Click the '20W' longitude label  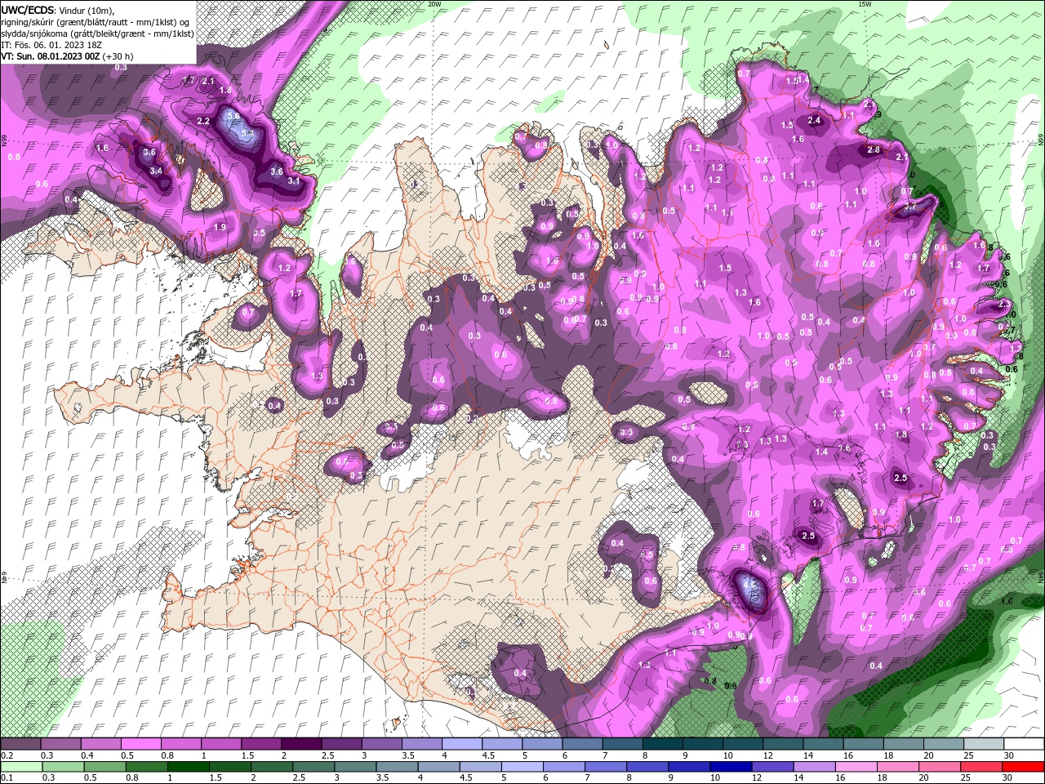(435, 4)
